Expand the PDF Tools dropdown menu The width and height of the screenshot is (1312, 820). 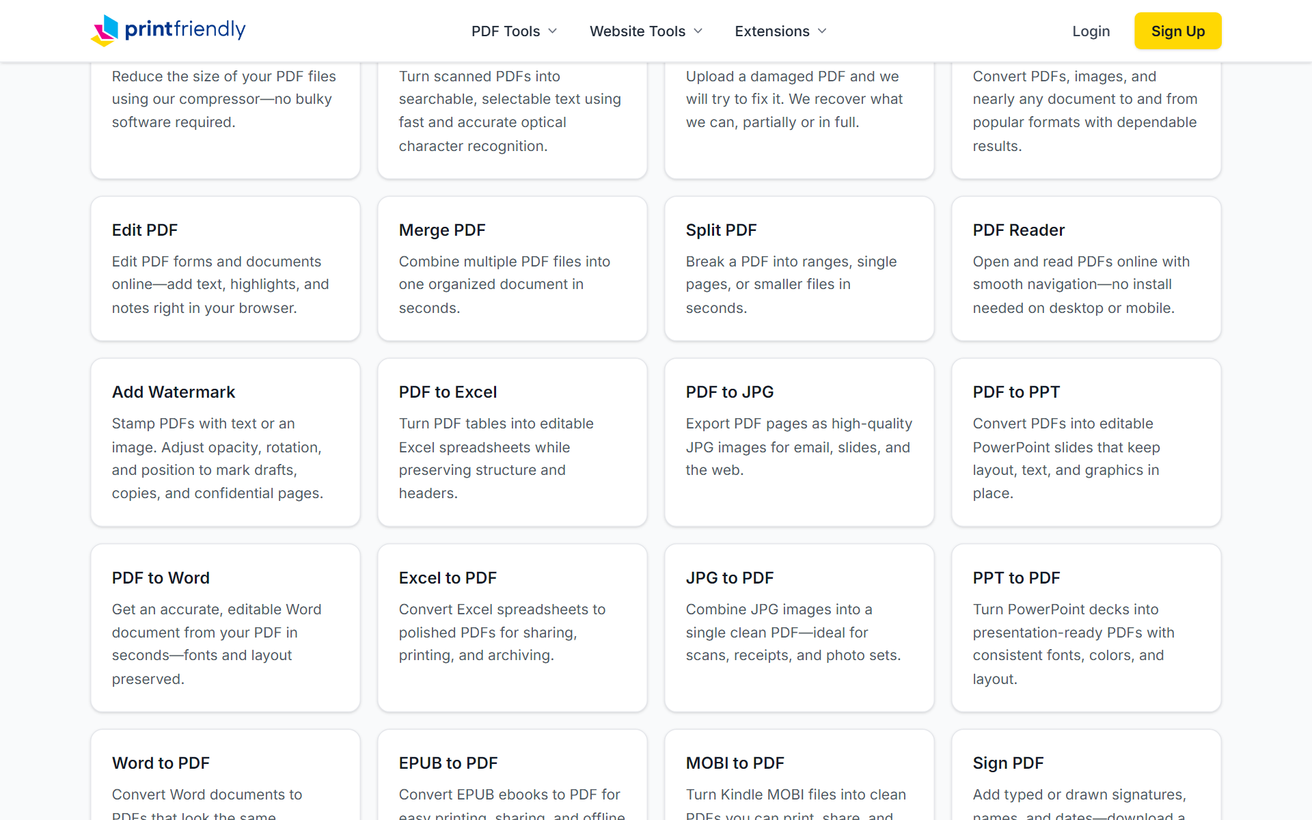514,31
